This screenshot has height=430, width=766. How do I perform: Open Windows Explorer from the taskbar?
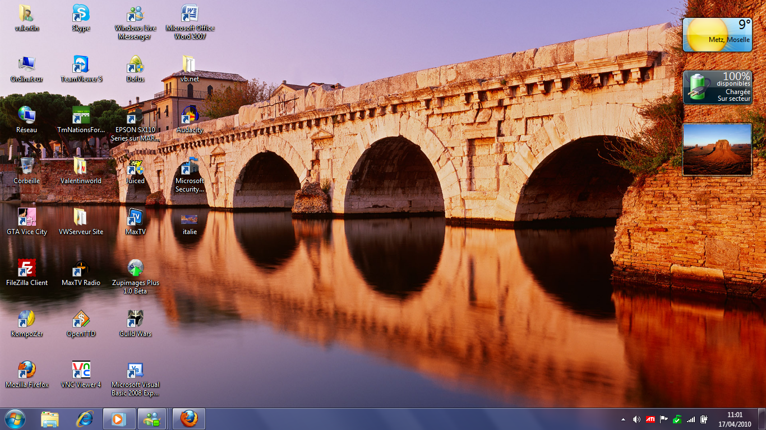pos(50,419)
